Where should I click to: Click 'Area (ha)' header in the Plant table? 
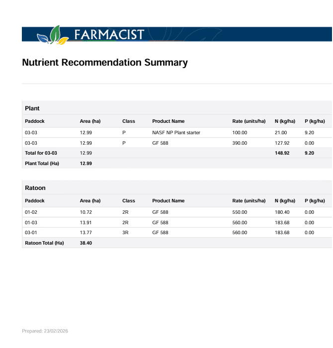[90, 121]
